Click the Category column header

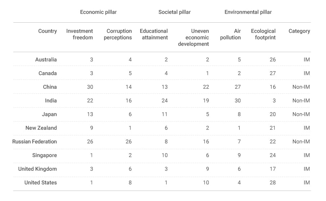[x=299, y=31]
